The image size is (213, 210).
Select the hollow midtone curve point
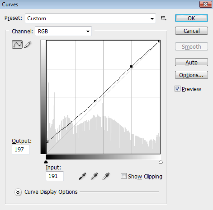pyautogui.click(x=95, y=101)
